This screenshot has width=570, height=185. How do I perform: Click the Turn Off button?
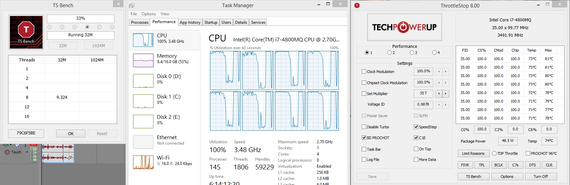pos(541,177)
